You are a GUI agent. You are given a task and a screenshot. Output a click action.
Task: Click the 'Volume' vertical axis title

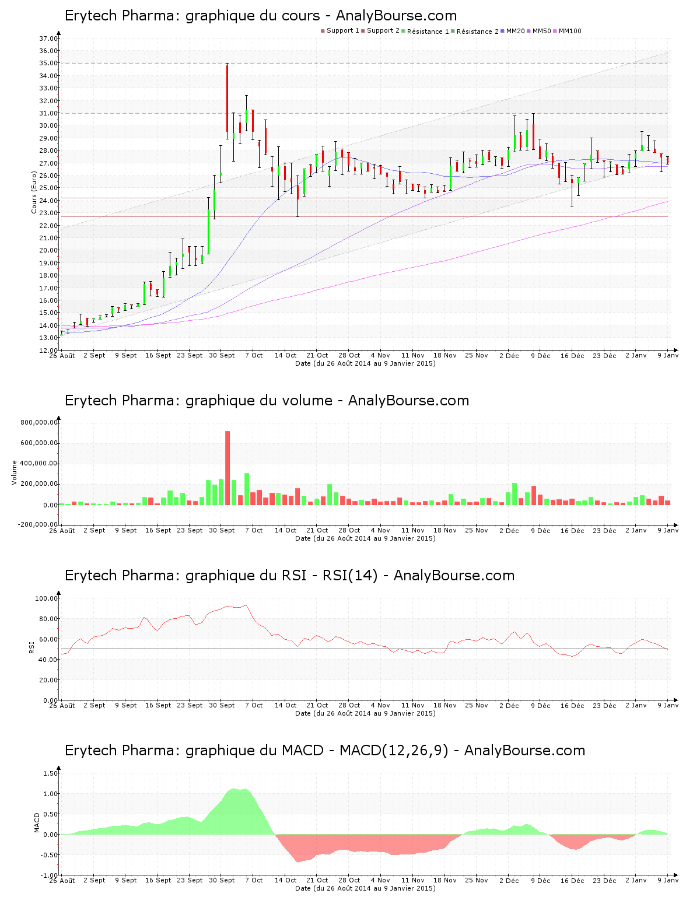pos(15,472)
